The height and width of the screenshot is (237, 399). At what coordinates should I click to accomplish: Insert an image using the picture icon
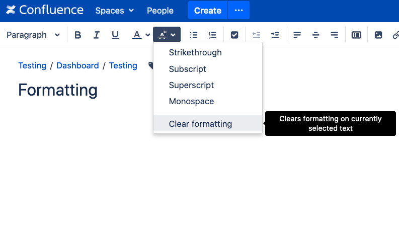[x=378, y=35]
